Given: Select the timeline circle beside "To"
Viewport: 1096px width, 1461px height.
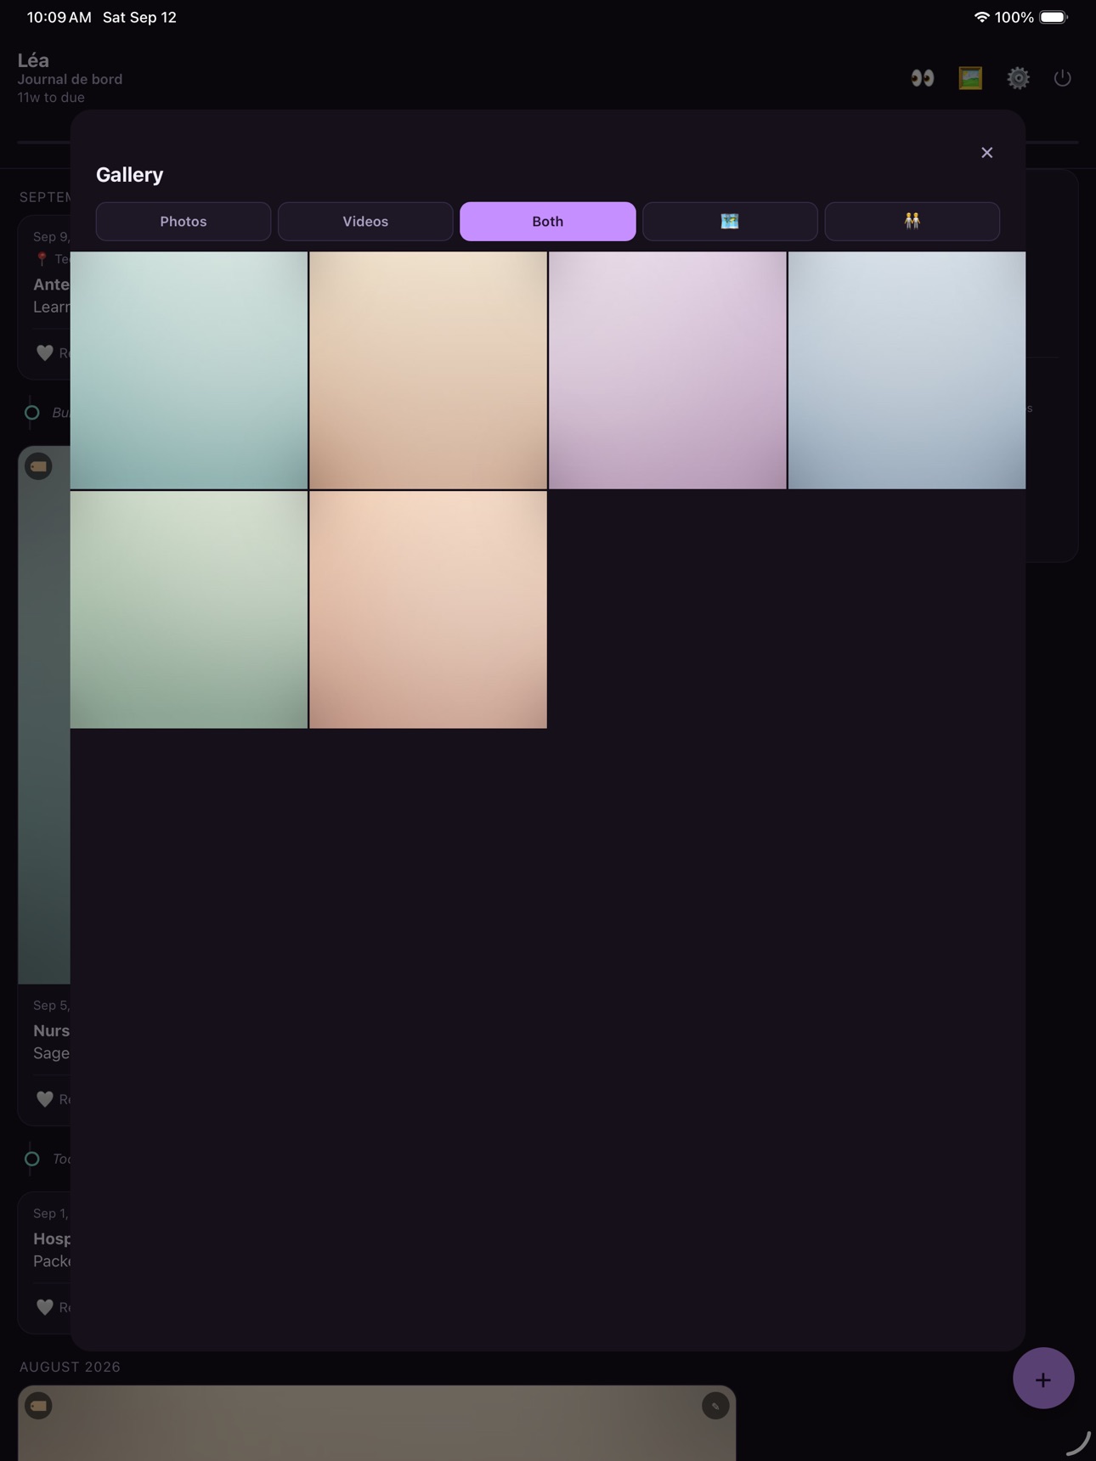Looking at the screenshot, I should click(32, 1159).
